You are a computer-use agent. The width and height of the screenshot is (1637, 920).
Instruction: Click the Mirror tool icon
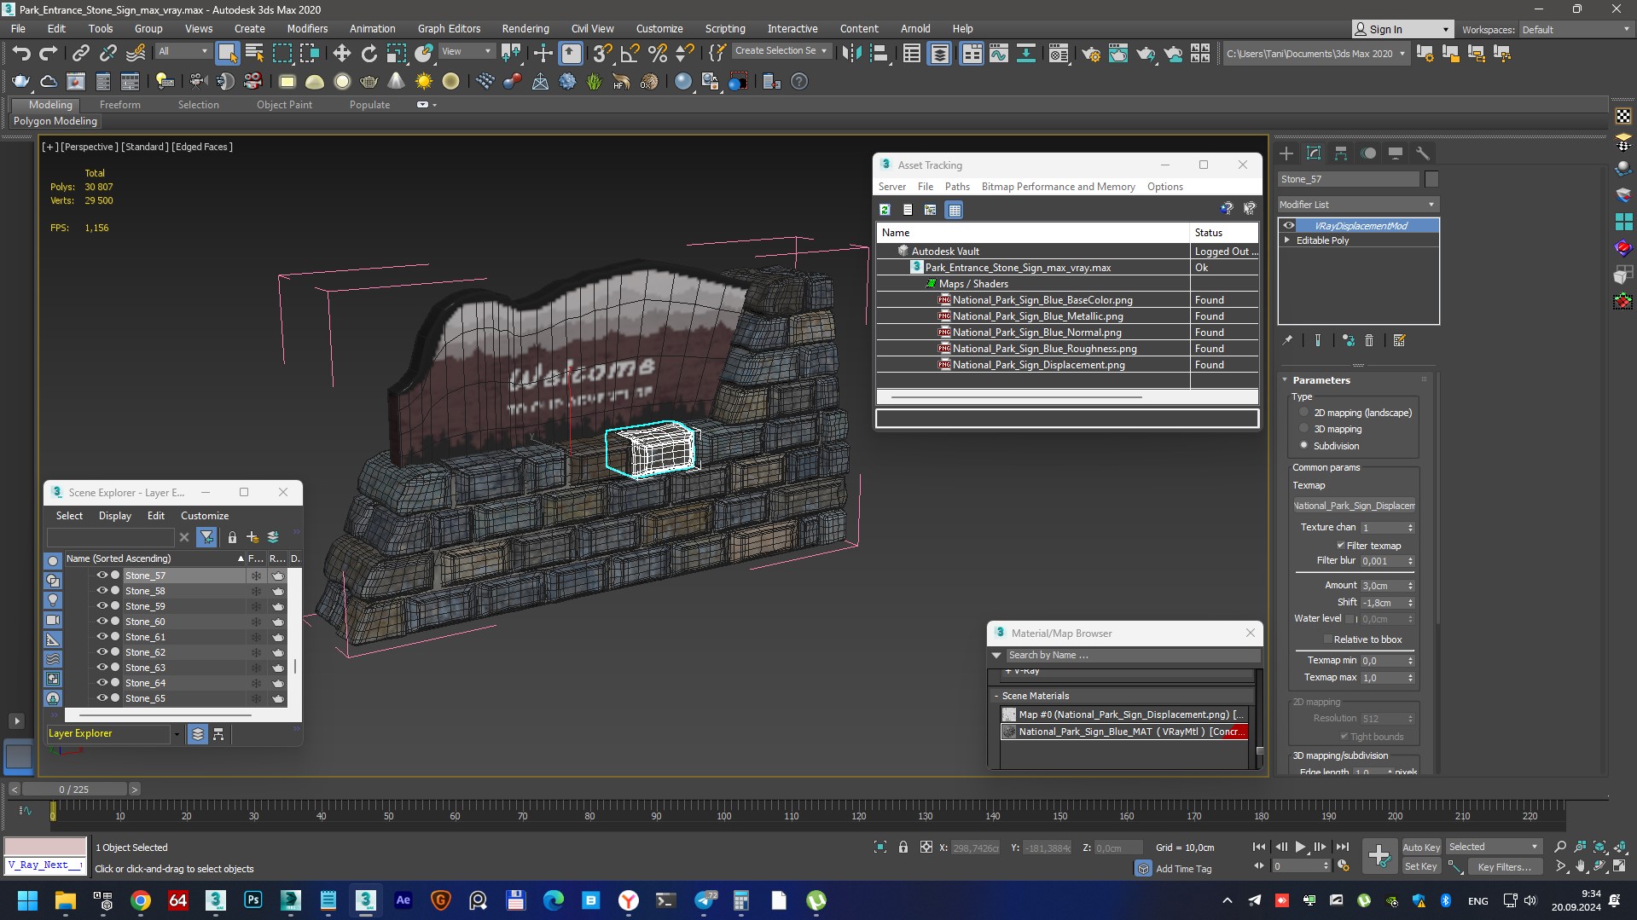pos(851,54)
